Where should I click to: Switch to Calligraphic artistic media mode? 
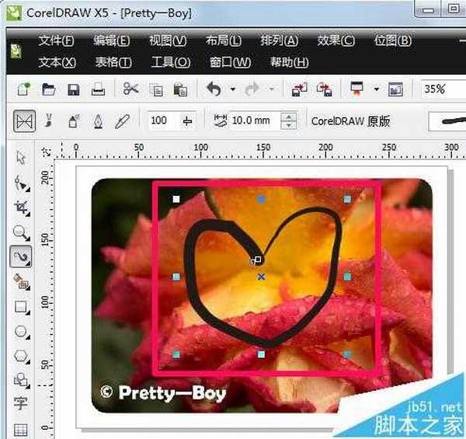pos(98,121)
